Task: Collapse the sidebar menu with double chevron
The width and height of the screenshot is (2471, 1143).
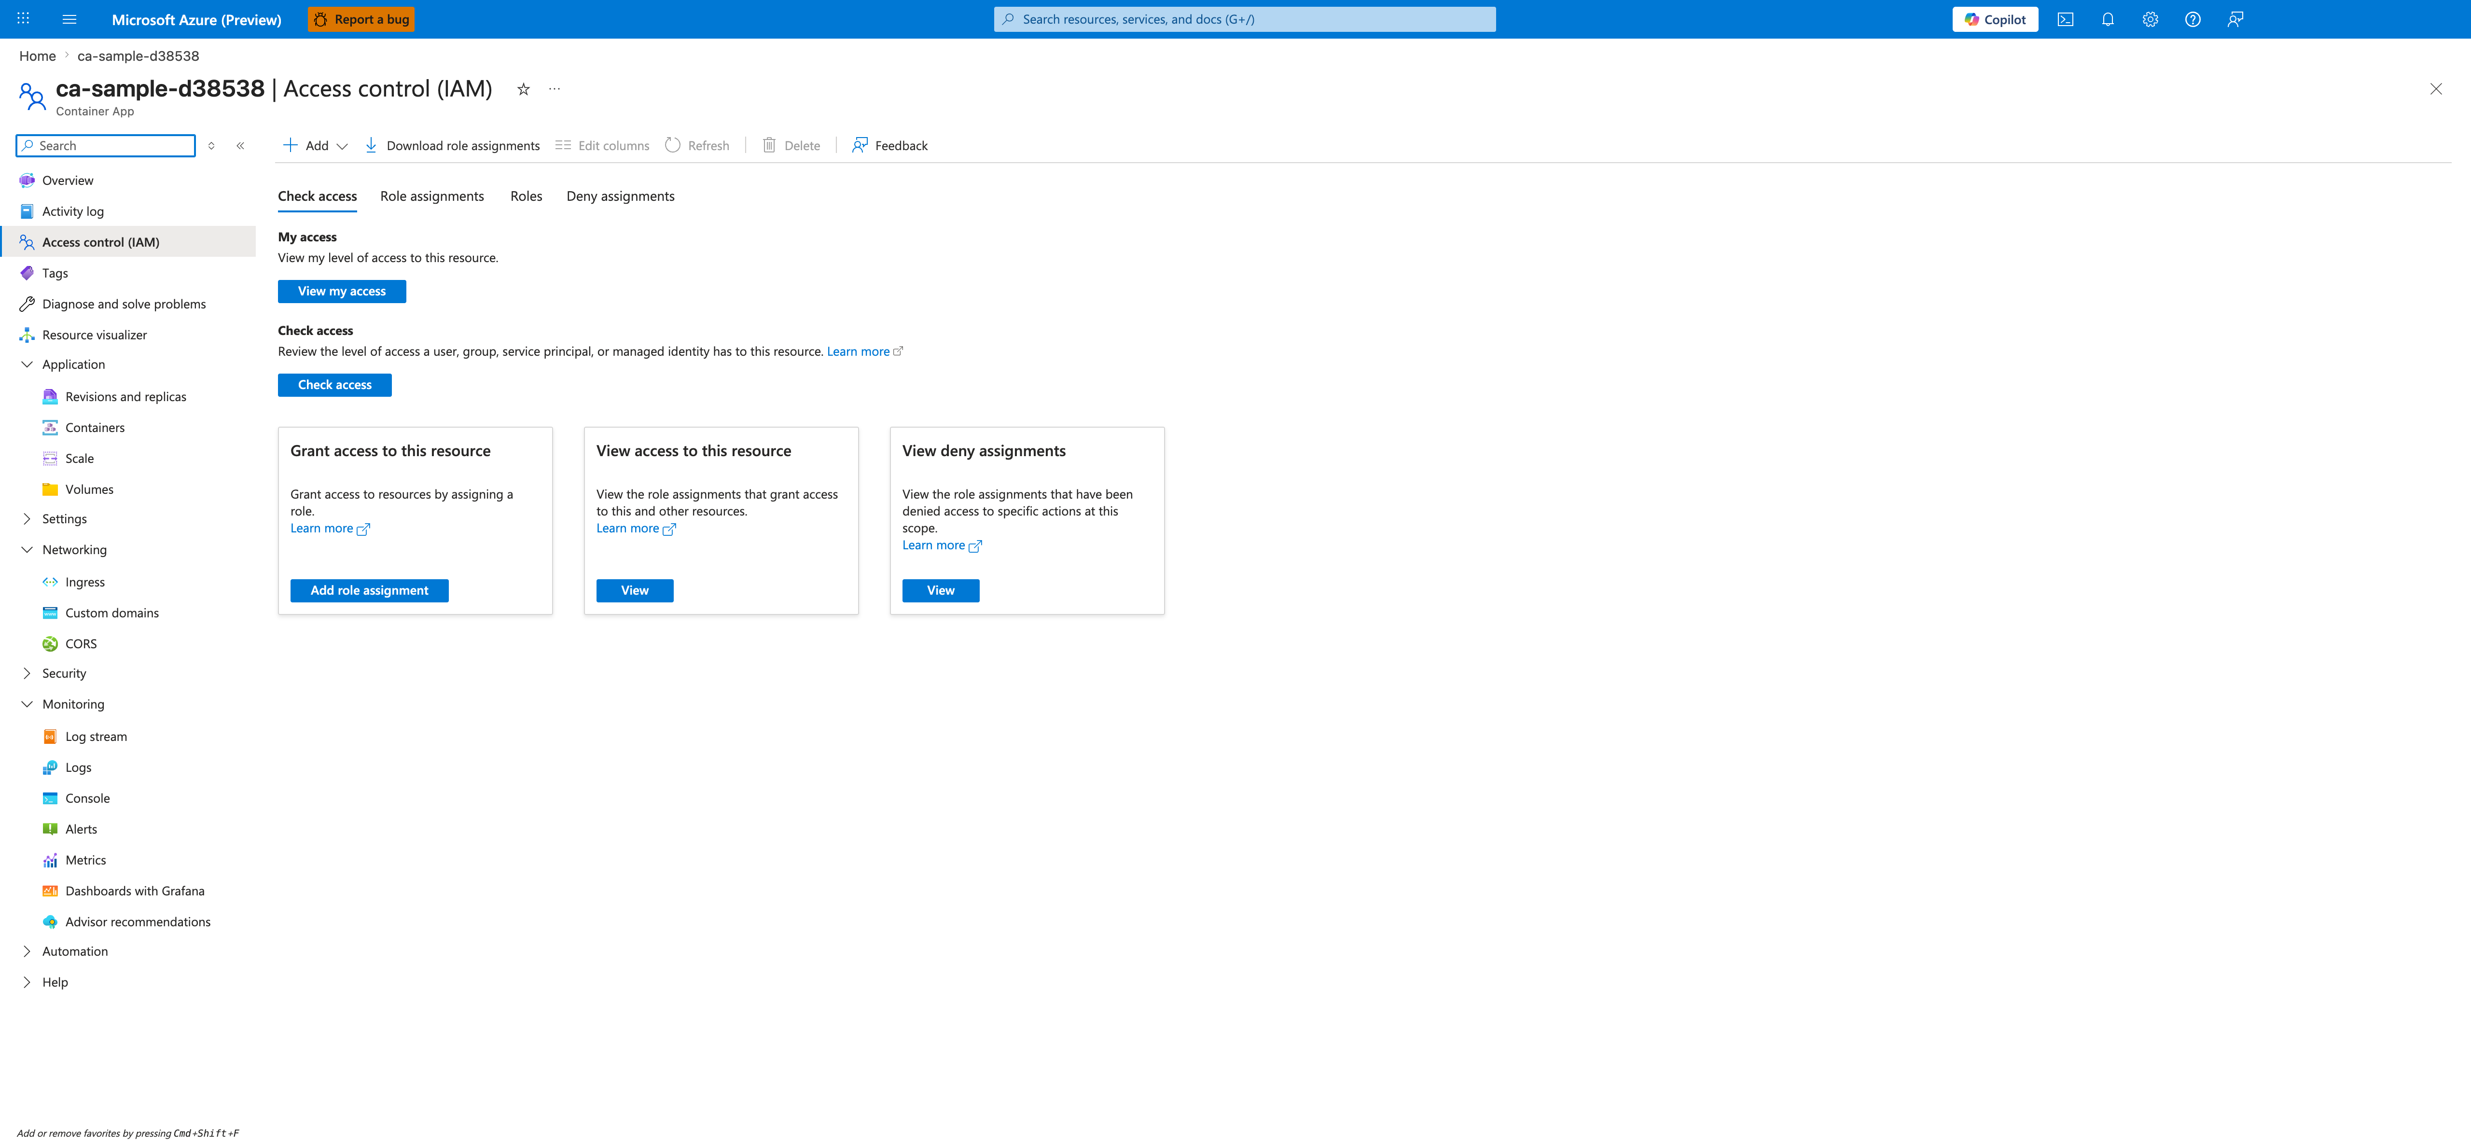Action: pyautogui.click(x=241, y=146)
